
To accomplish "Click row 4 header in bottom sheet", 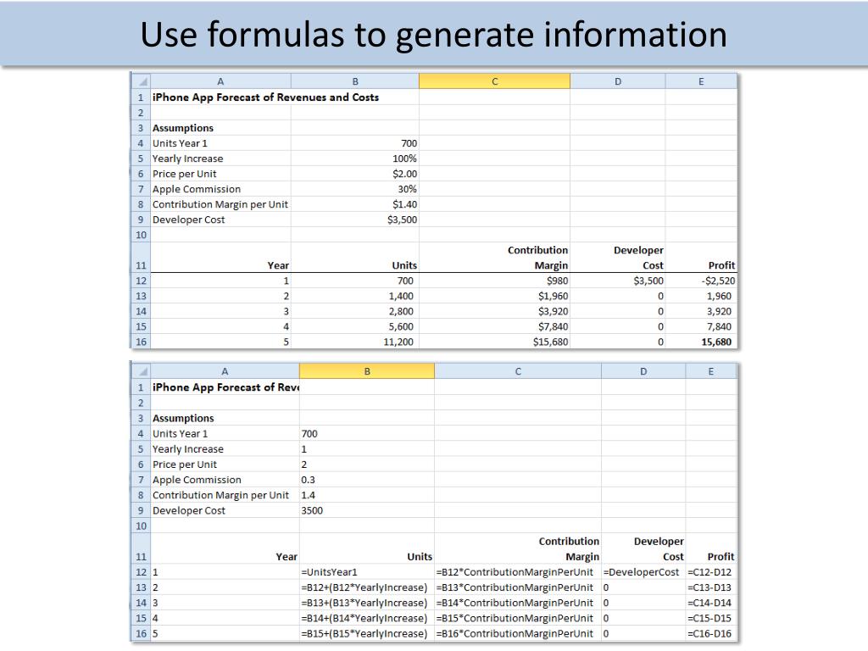I will [142, 434].
